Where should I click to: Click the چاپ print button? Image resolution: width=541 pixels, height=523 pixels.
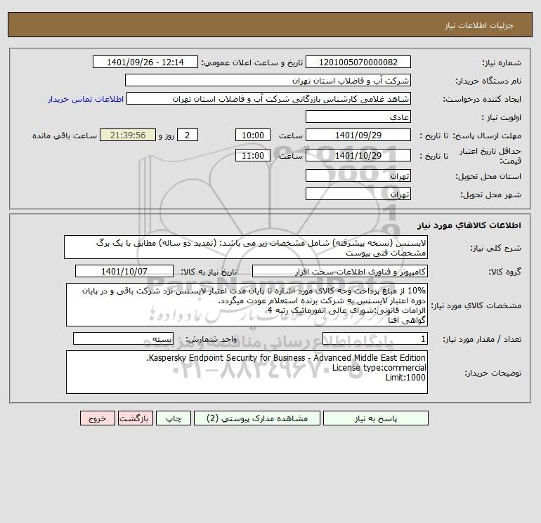[174, 418]
